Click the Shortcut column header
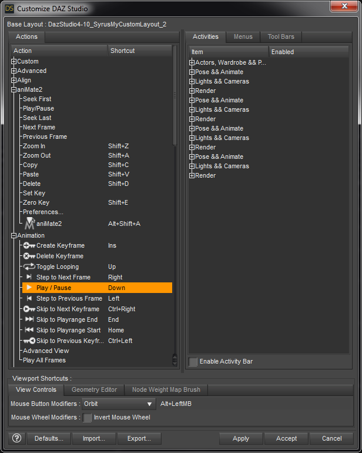362x453 pixels. (140, 51)
